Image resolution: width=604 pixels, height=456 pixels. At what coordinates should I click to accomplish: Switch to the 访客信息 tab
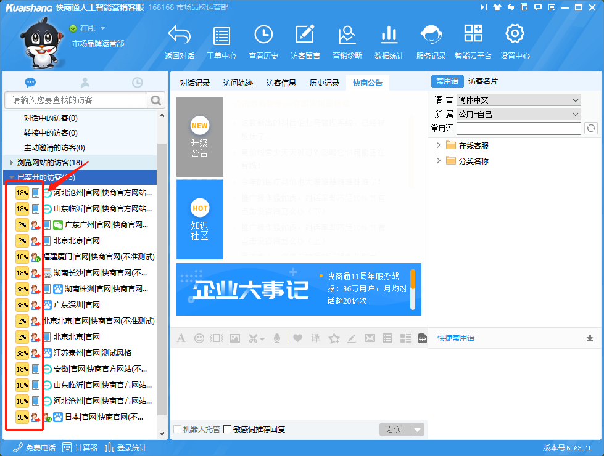(x=281, y=83)
